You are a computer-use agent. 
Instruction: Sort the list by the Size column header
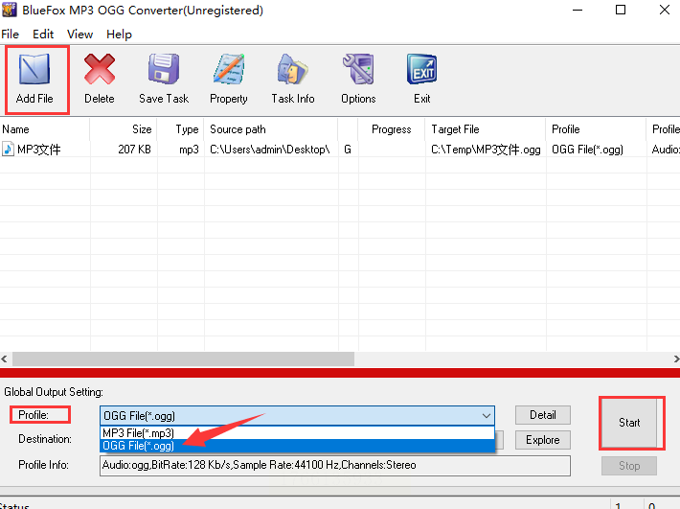[124, 129]
